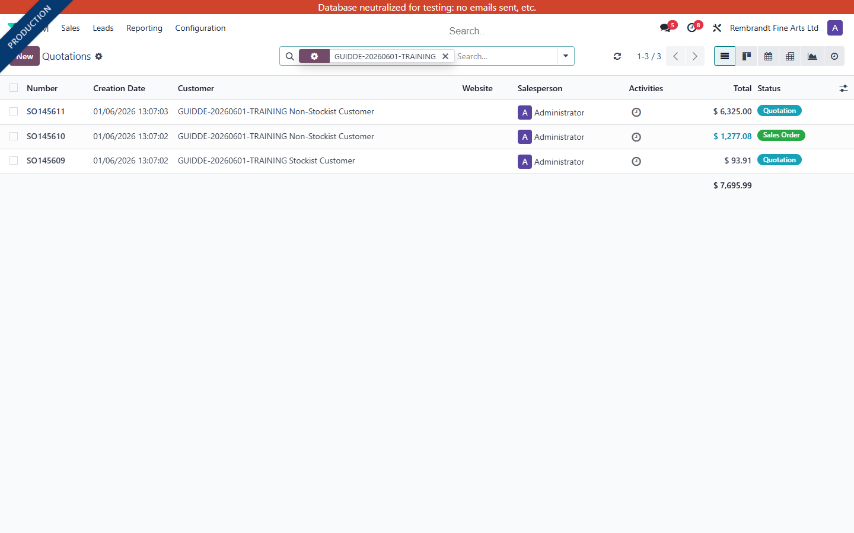Open the user avatar menu

(835, 28)
